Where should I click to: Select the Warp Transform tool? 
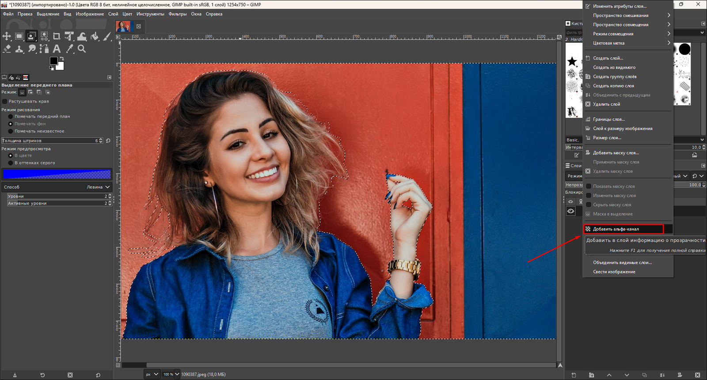pyautogui.click(x=82, y=36)
